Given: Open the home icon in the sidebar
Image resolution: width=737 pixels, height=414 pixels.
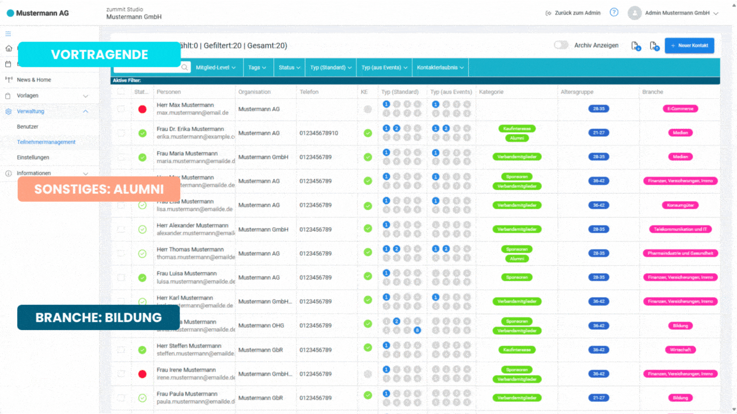Looking at the screenshot, I should [8, 49].
